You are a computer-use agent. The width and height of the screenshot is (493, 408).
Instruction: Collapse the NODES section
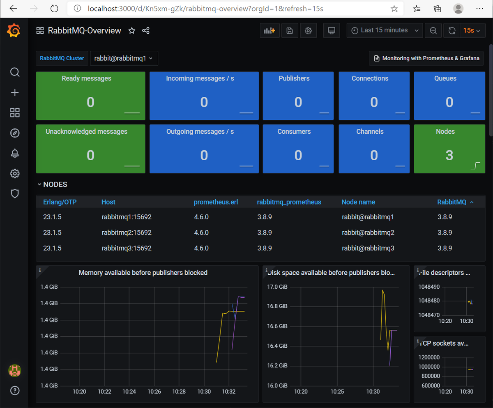tap(52, 184)
